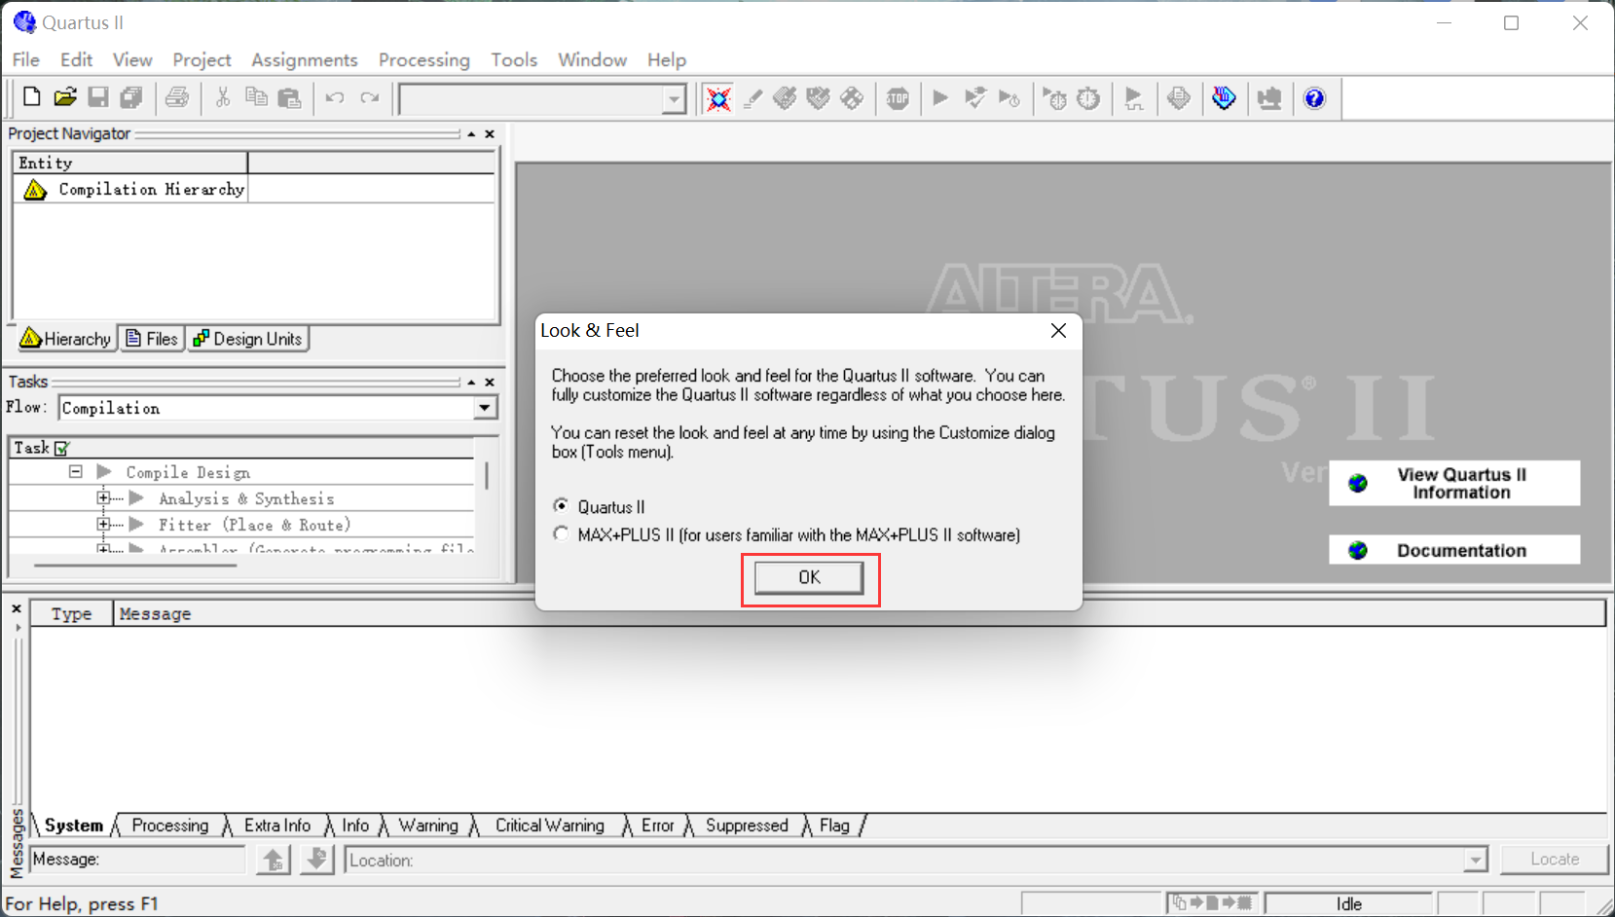Click the View Quartus II Information button

pos(1453,483)
